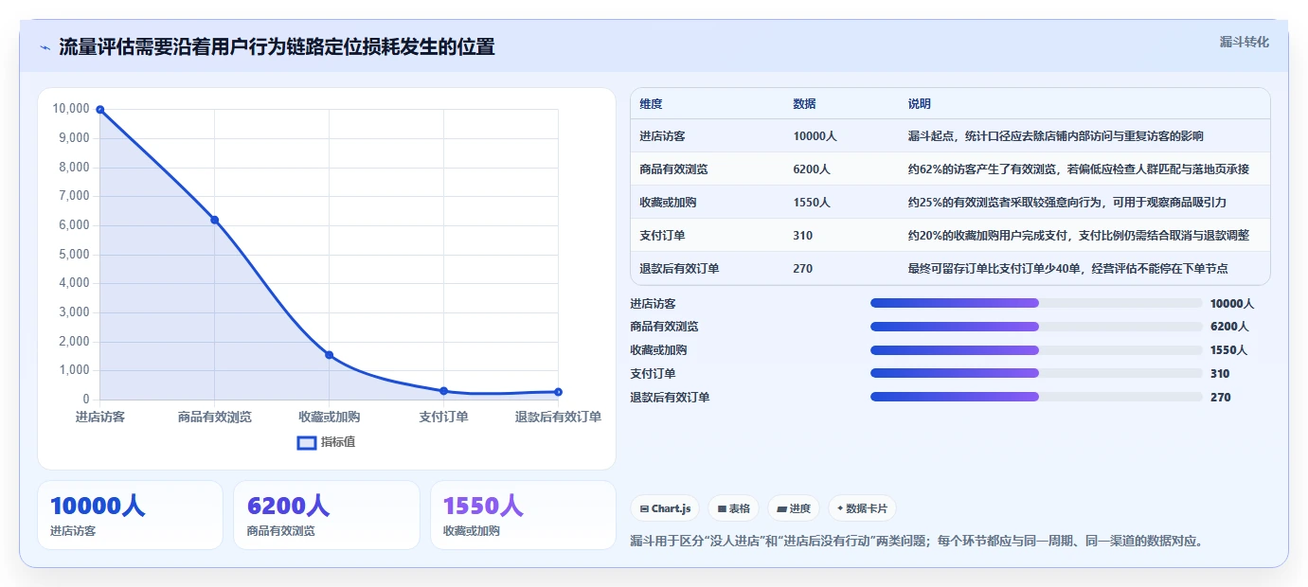Click the 10,000 y-axis label

click(71, 109)
